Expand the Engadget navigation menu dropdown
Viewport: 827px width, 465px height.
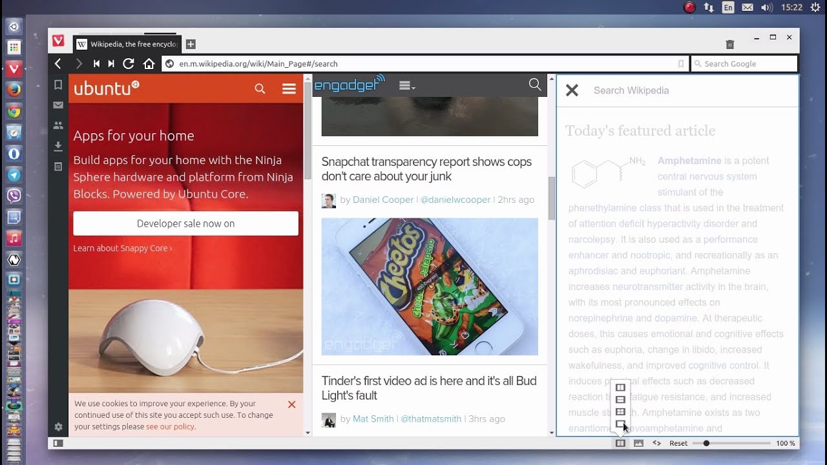407,85
